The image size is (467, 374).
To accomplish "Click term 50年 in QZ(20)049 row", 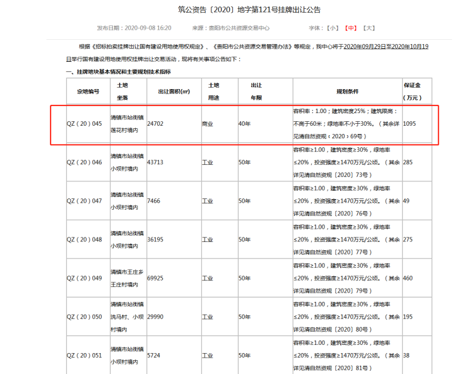I will [244, 278].
